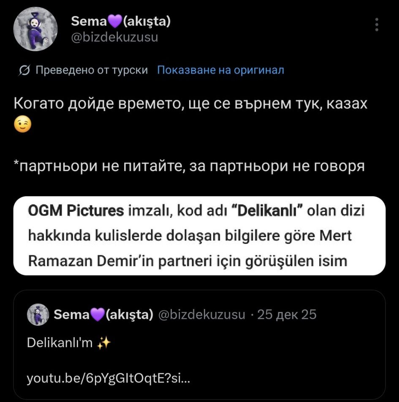Click Показване на оригинал link
The height and width of the screenshot is (402, 399).
coord(220,70)
